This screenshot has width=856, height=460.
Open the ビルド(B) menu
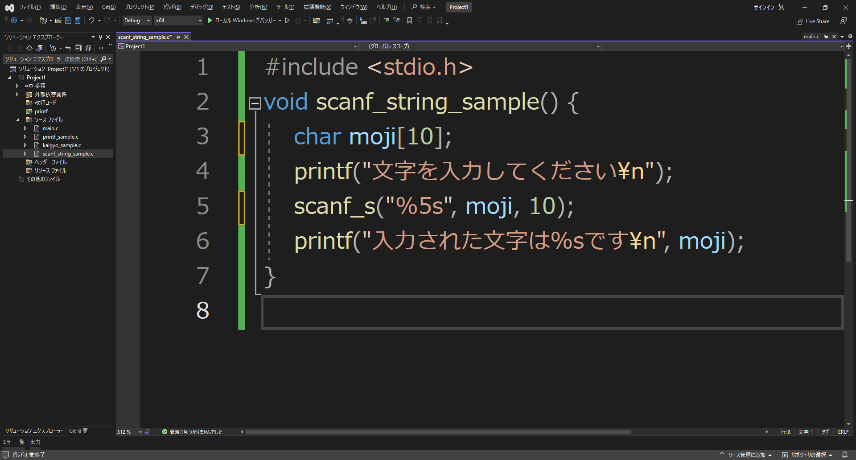pyautogui.click(x=172, y=7)
